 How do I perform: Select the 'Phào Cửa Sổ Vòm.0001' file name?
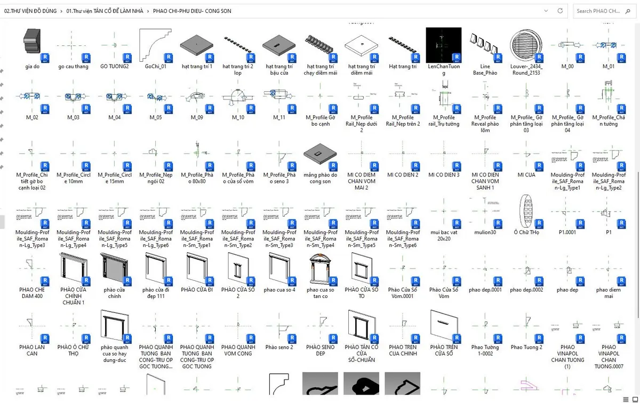point(402,293)
